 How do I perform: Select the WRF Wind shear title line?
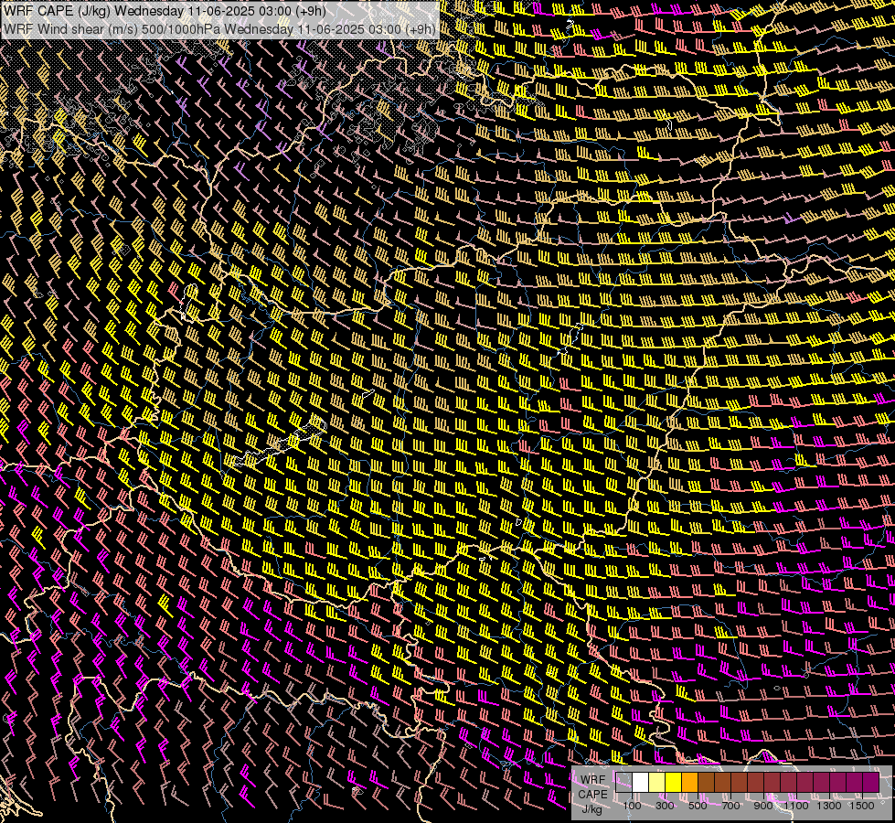(x=219, y=28)
